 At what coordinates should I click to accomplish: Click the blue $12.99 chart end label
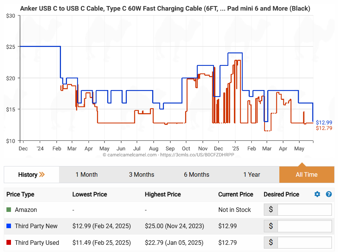tap(324, 123)
